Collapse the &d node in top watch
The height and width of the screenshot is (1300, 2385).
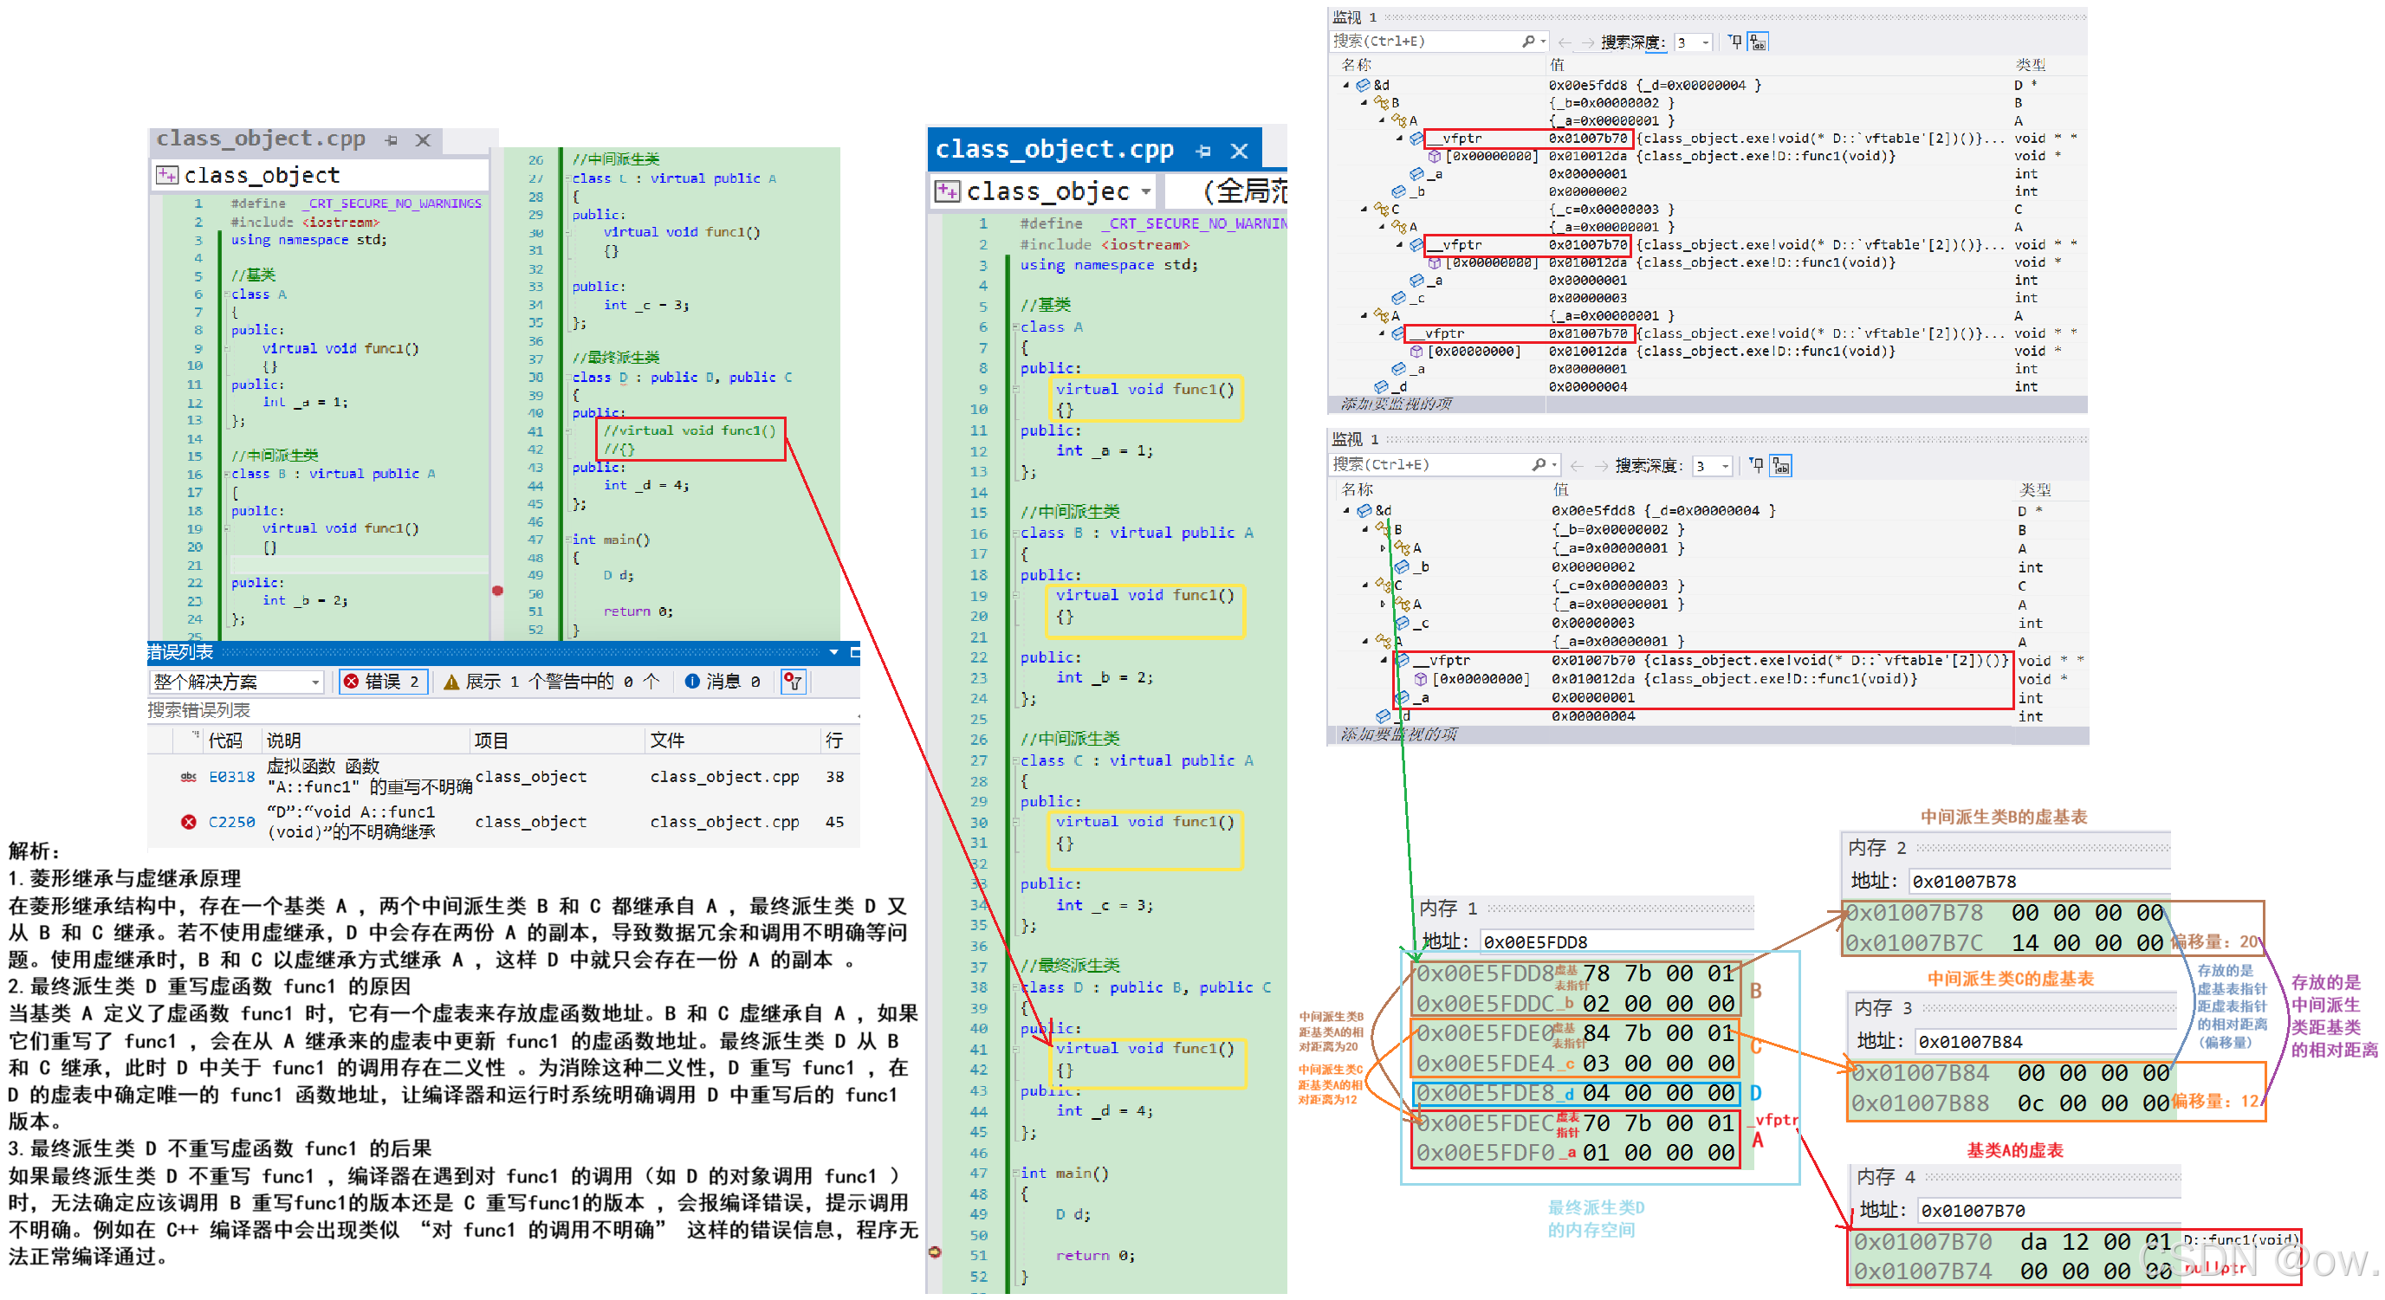tap(1346, 84)
